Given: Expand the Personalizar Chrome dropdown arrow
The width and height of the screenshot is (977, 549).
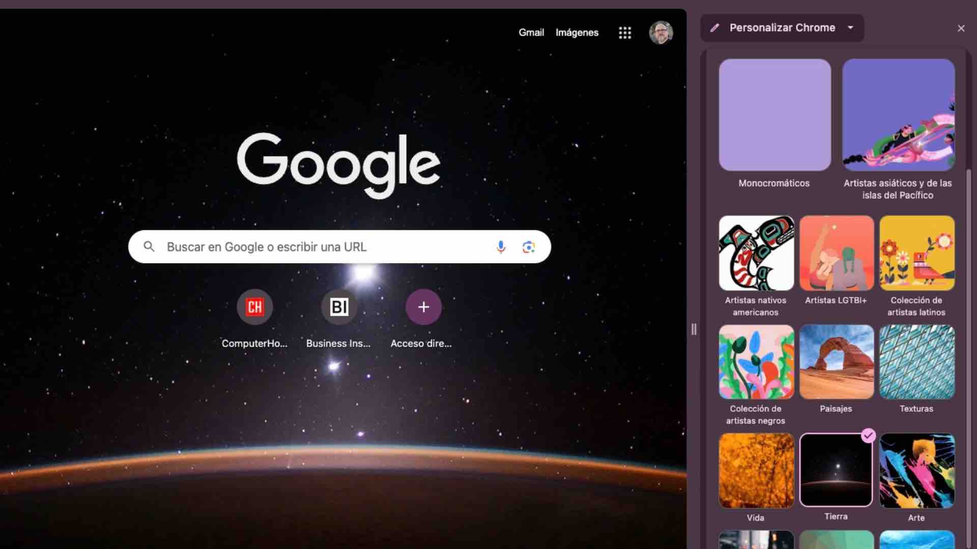Looking at the screenshot, I should pos(850,28).
